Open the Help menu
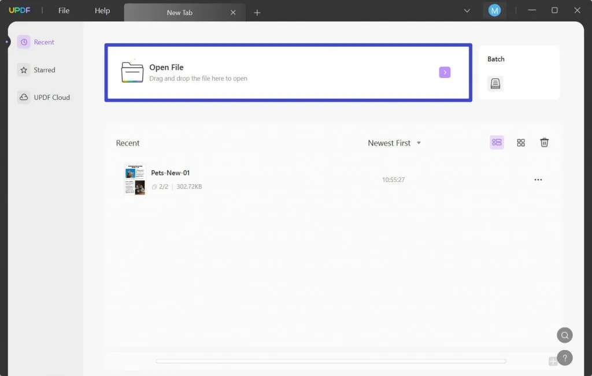 point(101,10)
